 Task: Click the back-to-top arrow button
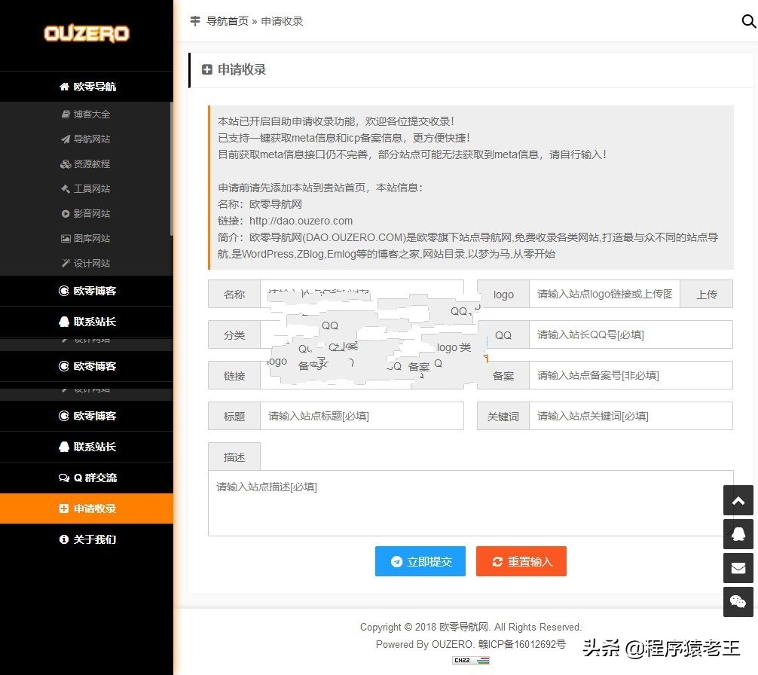738,500
